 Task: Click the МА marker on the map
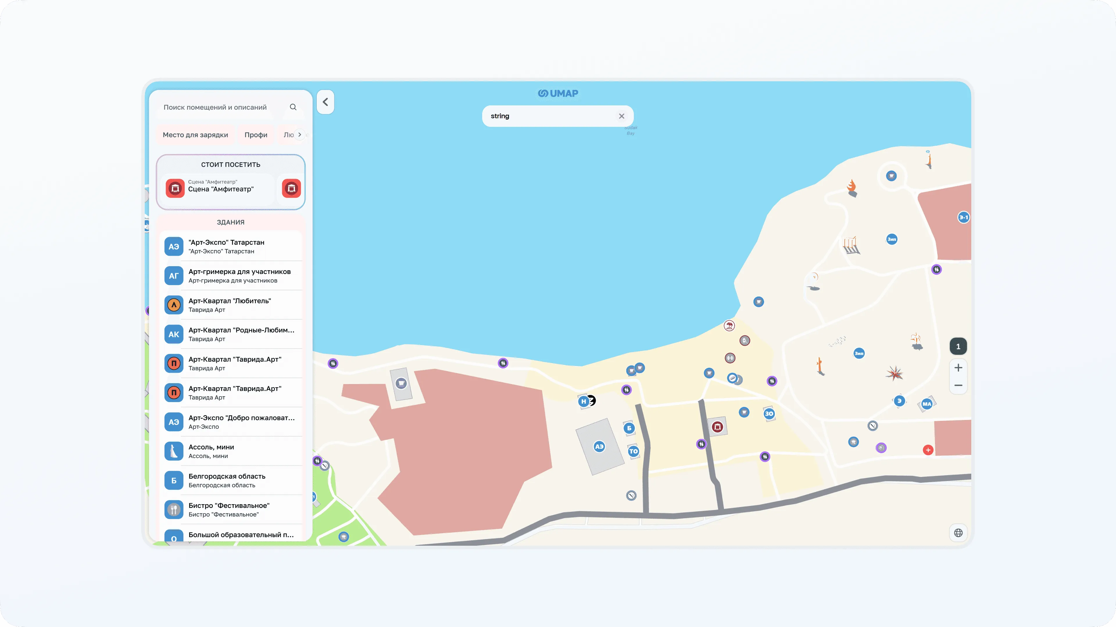[x=927, y=404]
